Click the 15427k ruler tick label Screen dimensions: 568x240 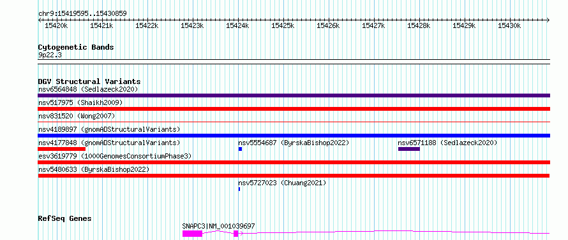[x=373, y=25]
